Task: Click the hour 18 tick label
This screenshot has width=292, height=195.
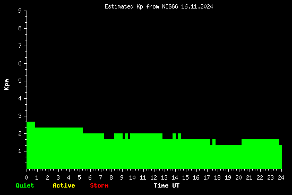Action: click(x=217, y=177)
